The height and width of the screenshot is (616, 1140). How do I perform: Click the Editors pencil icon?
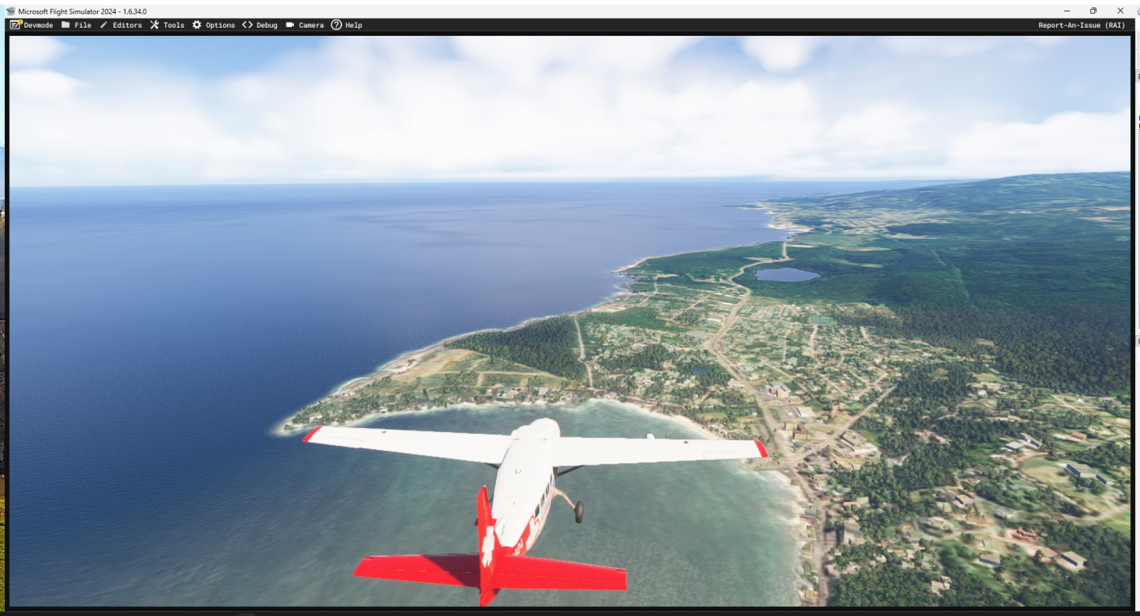[103, 25]
